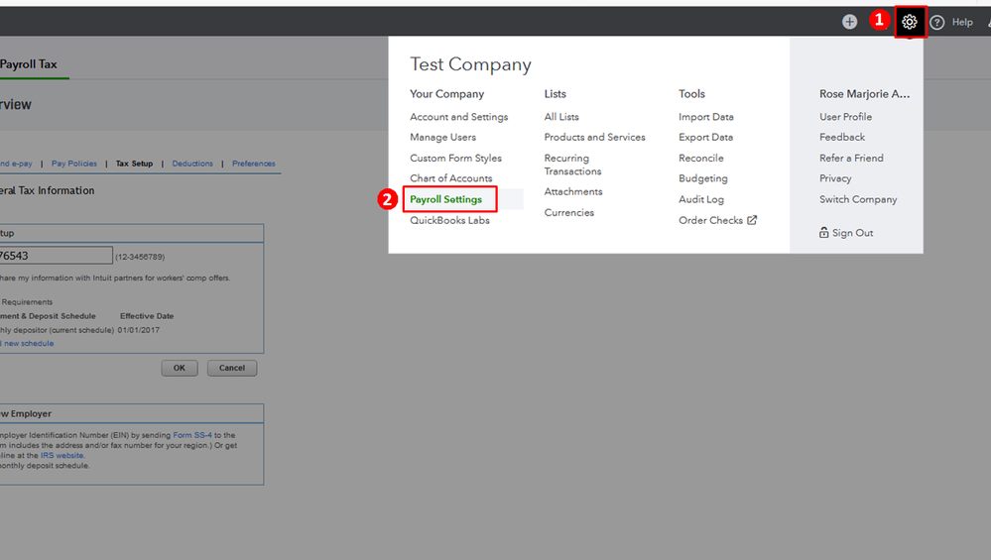Click the EIN number input field

coord(56,256)
